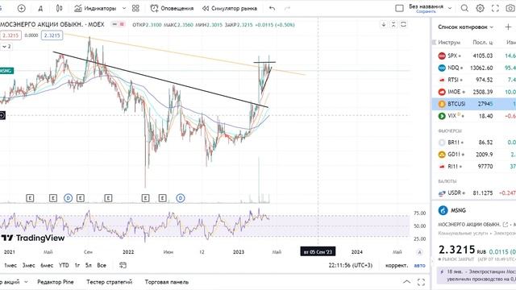Viewport: 516px width, 290px height.
Task: Move pane down with arrow icon
Action: click(384, 24)
